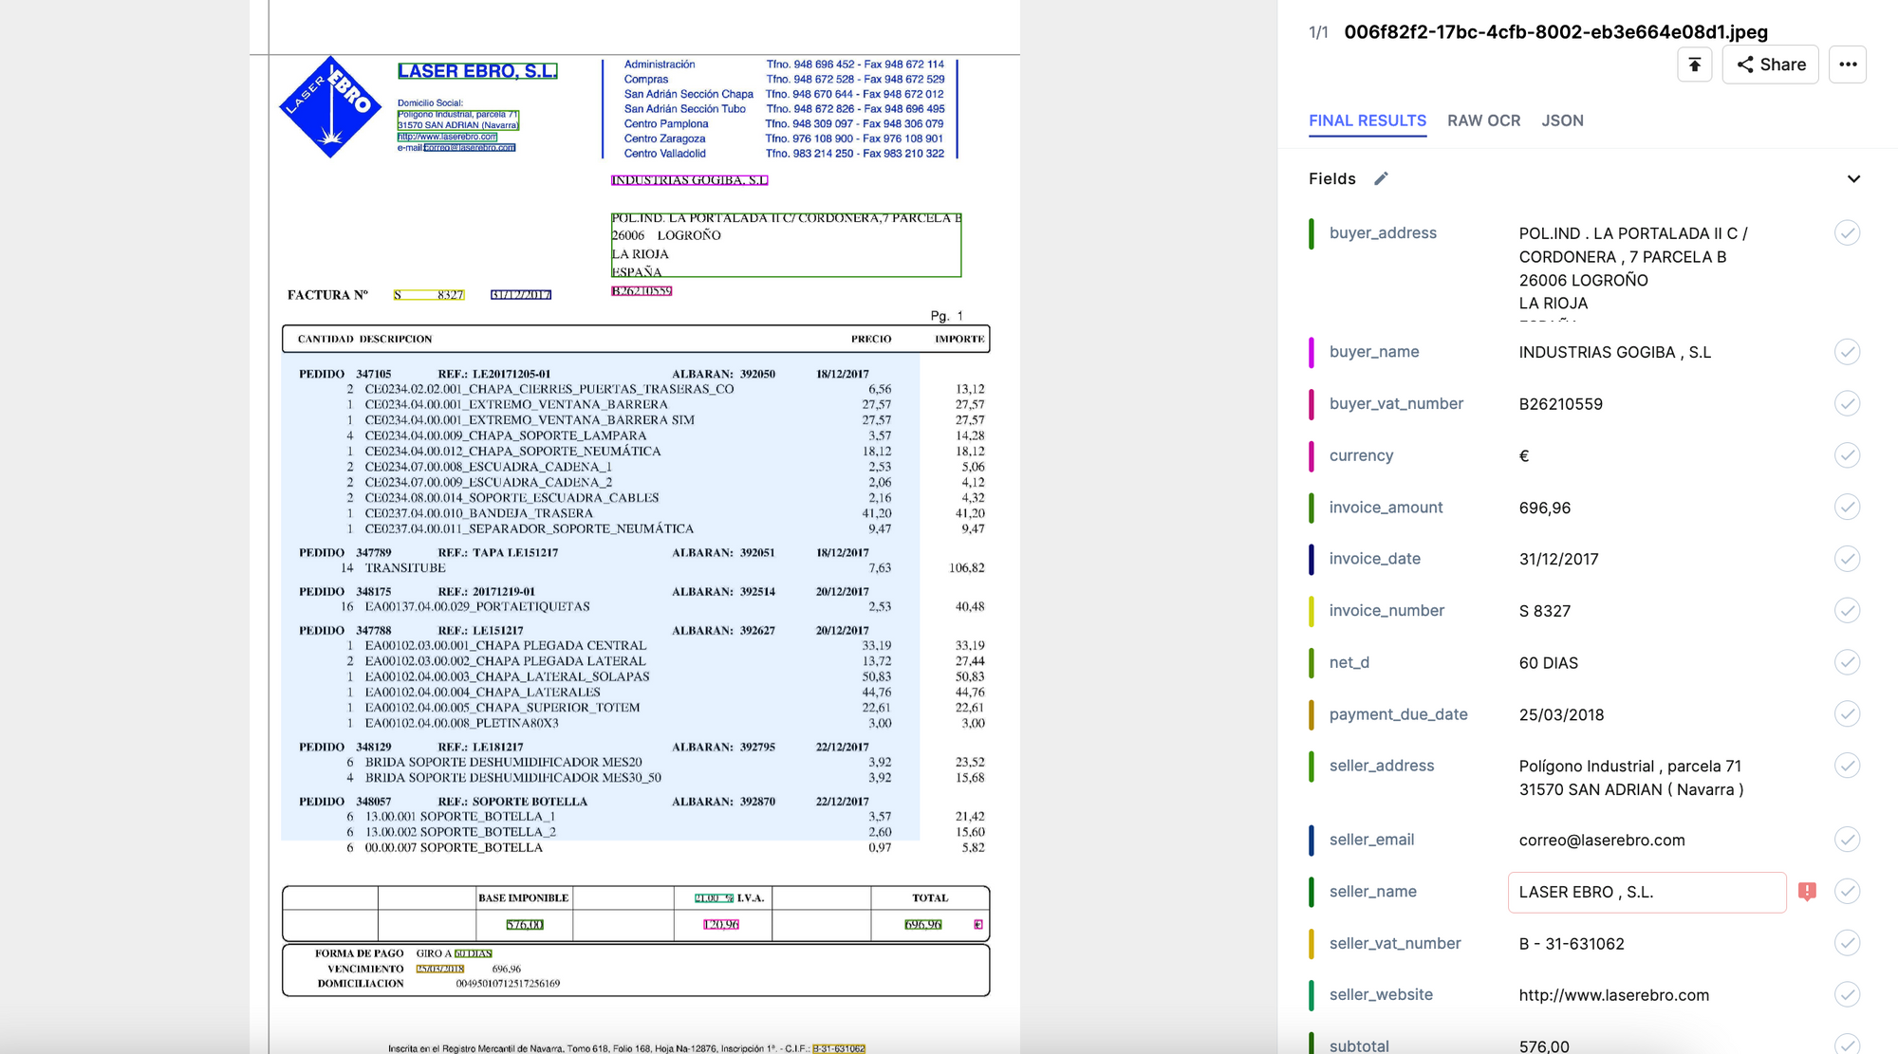Screen dimensions: 1898x1054
Task: Approve the seller_email field checkmark
Action: click(x=1846, y=840)
